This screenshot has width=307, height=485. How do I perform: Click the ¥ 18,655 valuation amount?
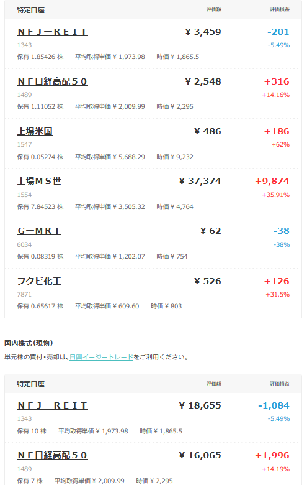tap(200, 405)
